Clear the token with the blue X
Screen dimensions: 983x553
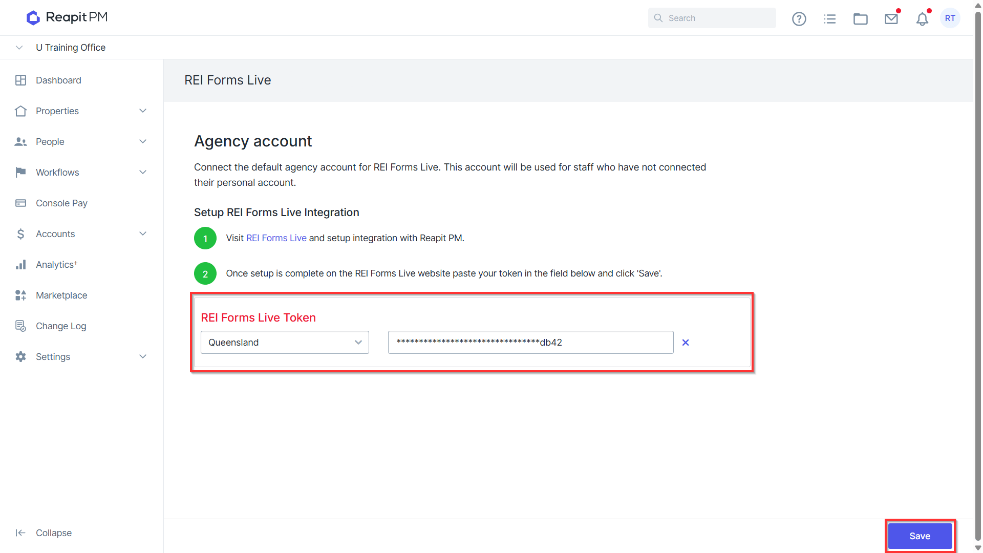686,343
